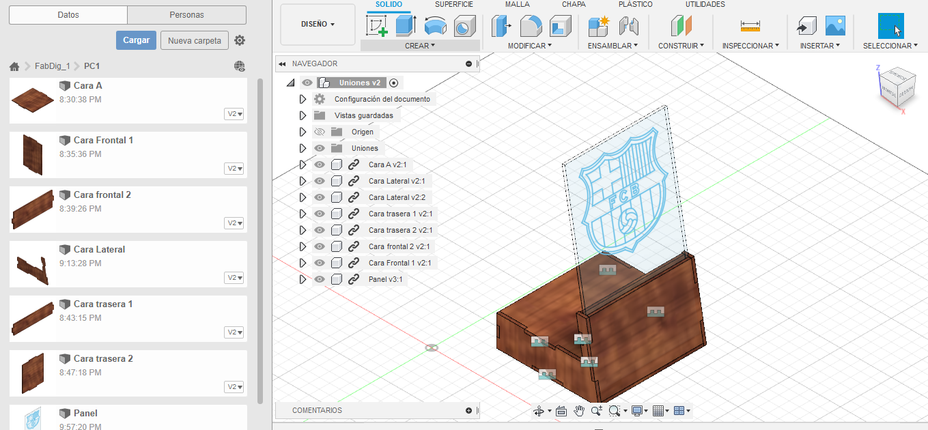The height and width of the screenshot is (430, 928).
Task: Collapse the Uniones v2 root node
Action: (291, 83)
